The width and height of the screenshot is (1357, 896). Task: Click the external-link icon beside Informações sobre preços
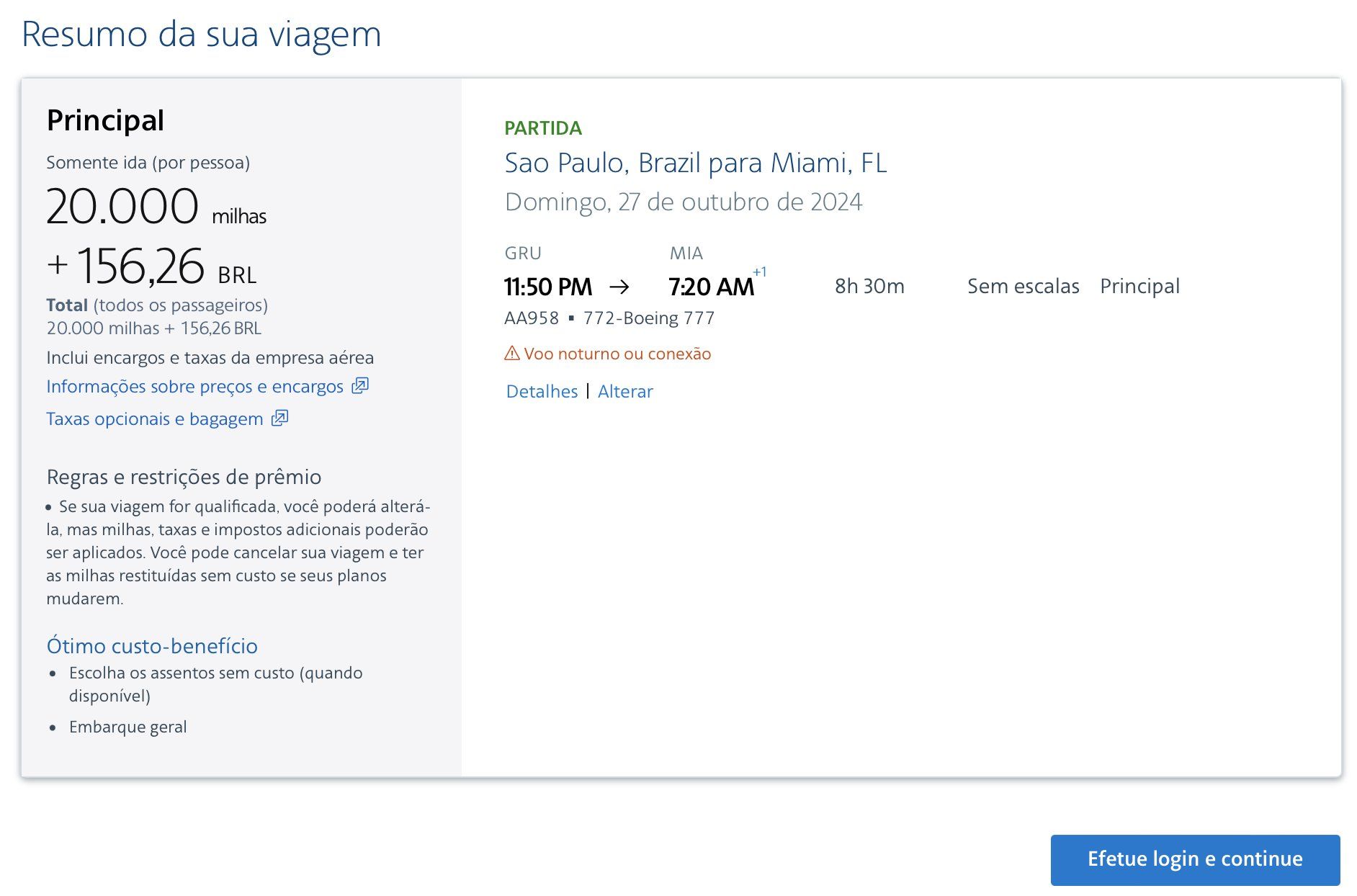(360, 386)
